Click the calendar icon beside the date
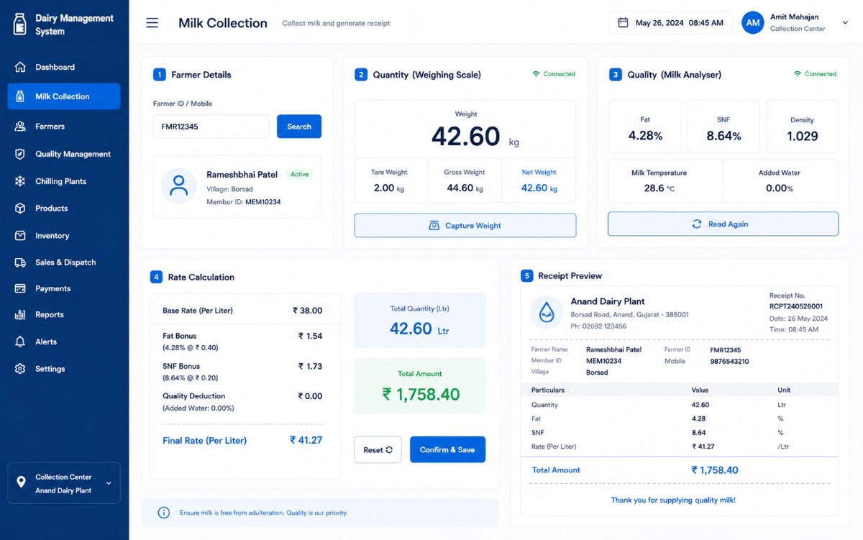The image size is (863, 540). coord(623,22)
